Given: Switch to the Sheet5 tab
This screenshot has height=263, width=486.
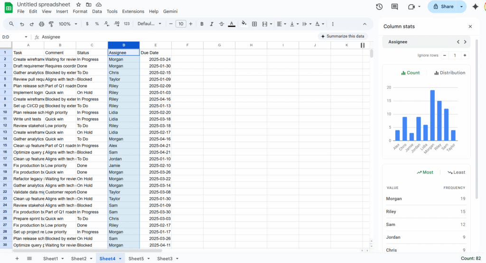Looking at the screenshot, I should (136, 259).
